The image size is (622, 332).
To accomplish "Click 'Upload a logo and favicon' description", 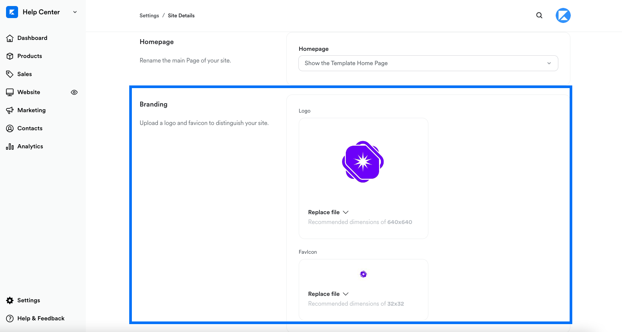I will point(204,123).
